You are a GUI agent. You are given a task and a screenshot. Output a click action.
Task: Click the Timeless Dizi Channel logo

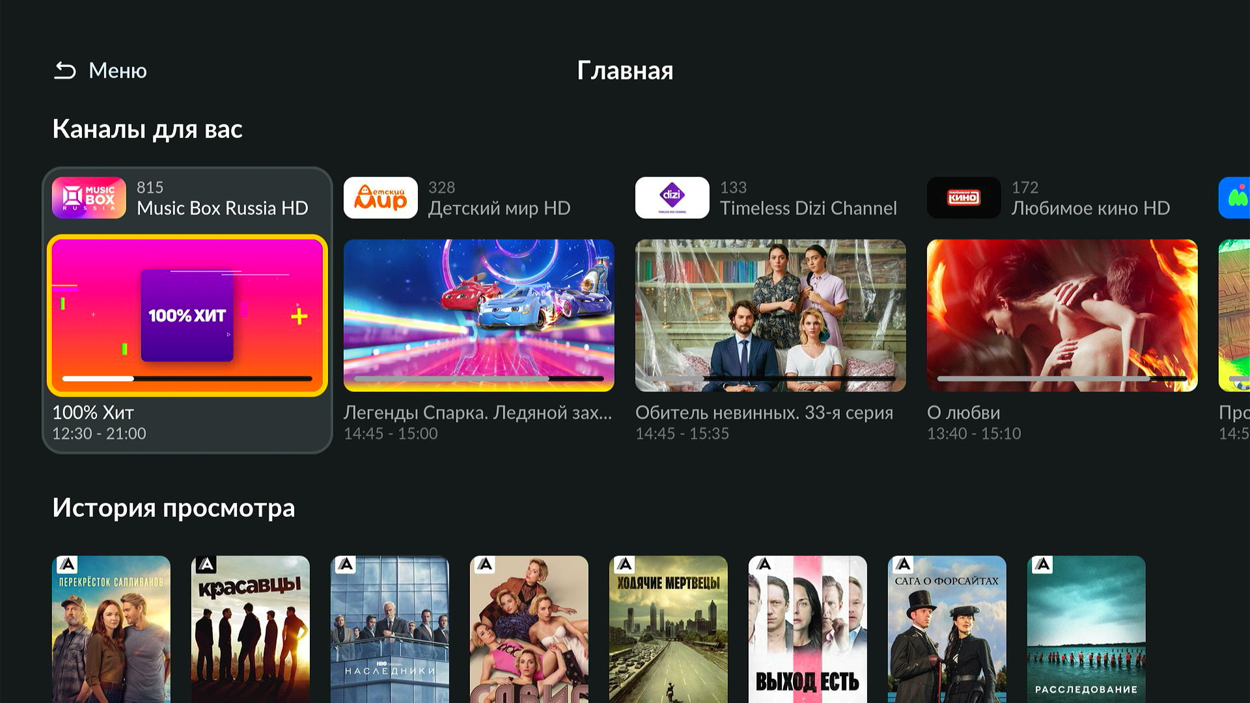(x=673, y=198)
